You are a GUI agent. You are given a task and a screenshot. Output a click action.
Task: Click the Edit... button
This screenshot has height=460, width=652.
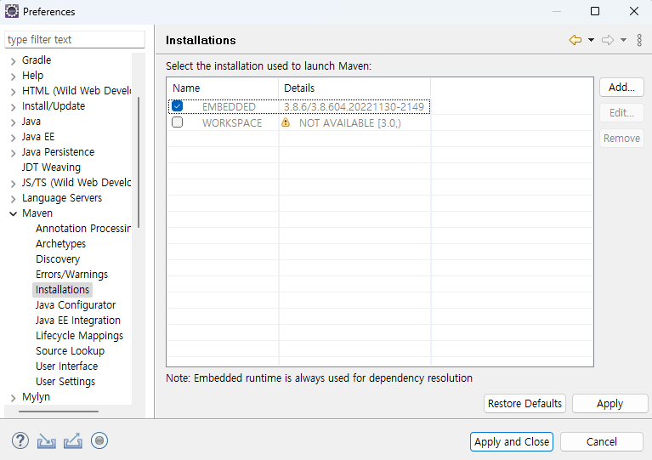click(621, 113)
